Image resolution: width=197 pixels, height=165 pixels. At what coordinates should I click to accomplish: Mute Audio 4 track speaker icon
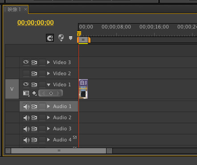point(26,140)
